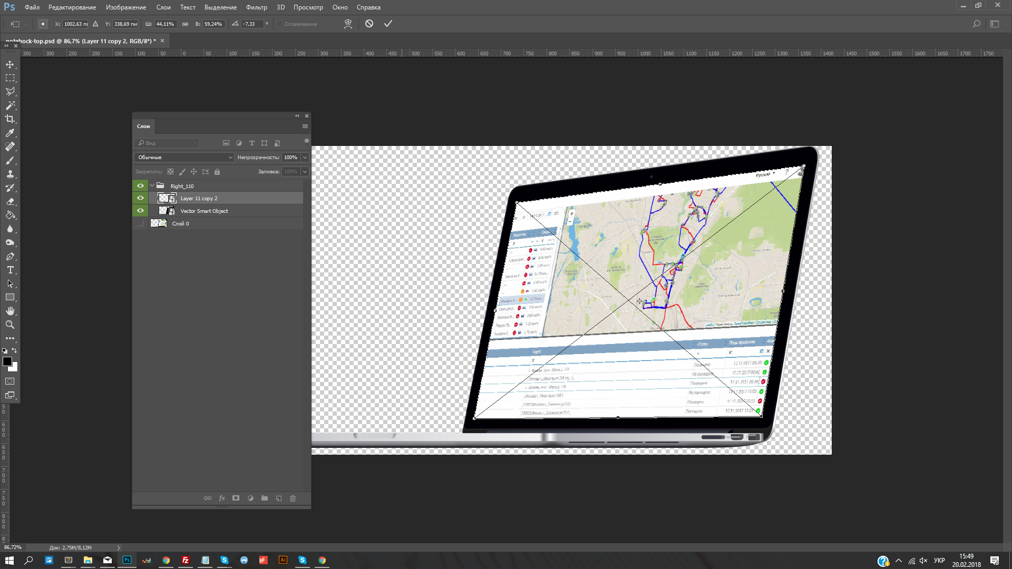Open the fill (Заливка) dropdown arrow
This screenshot has height=569, width=1012.
[305, 171]
